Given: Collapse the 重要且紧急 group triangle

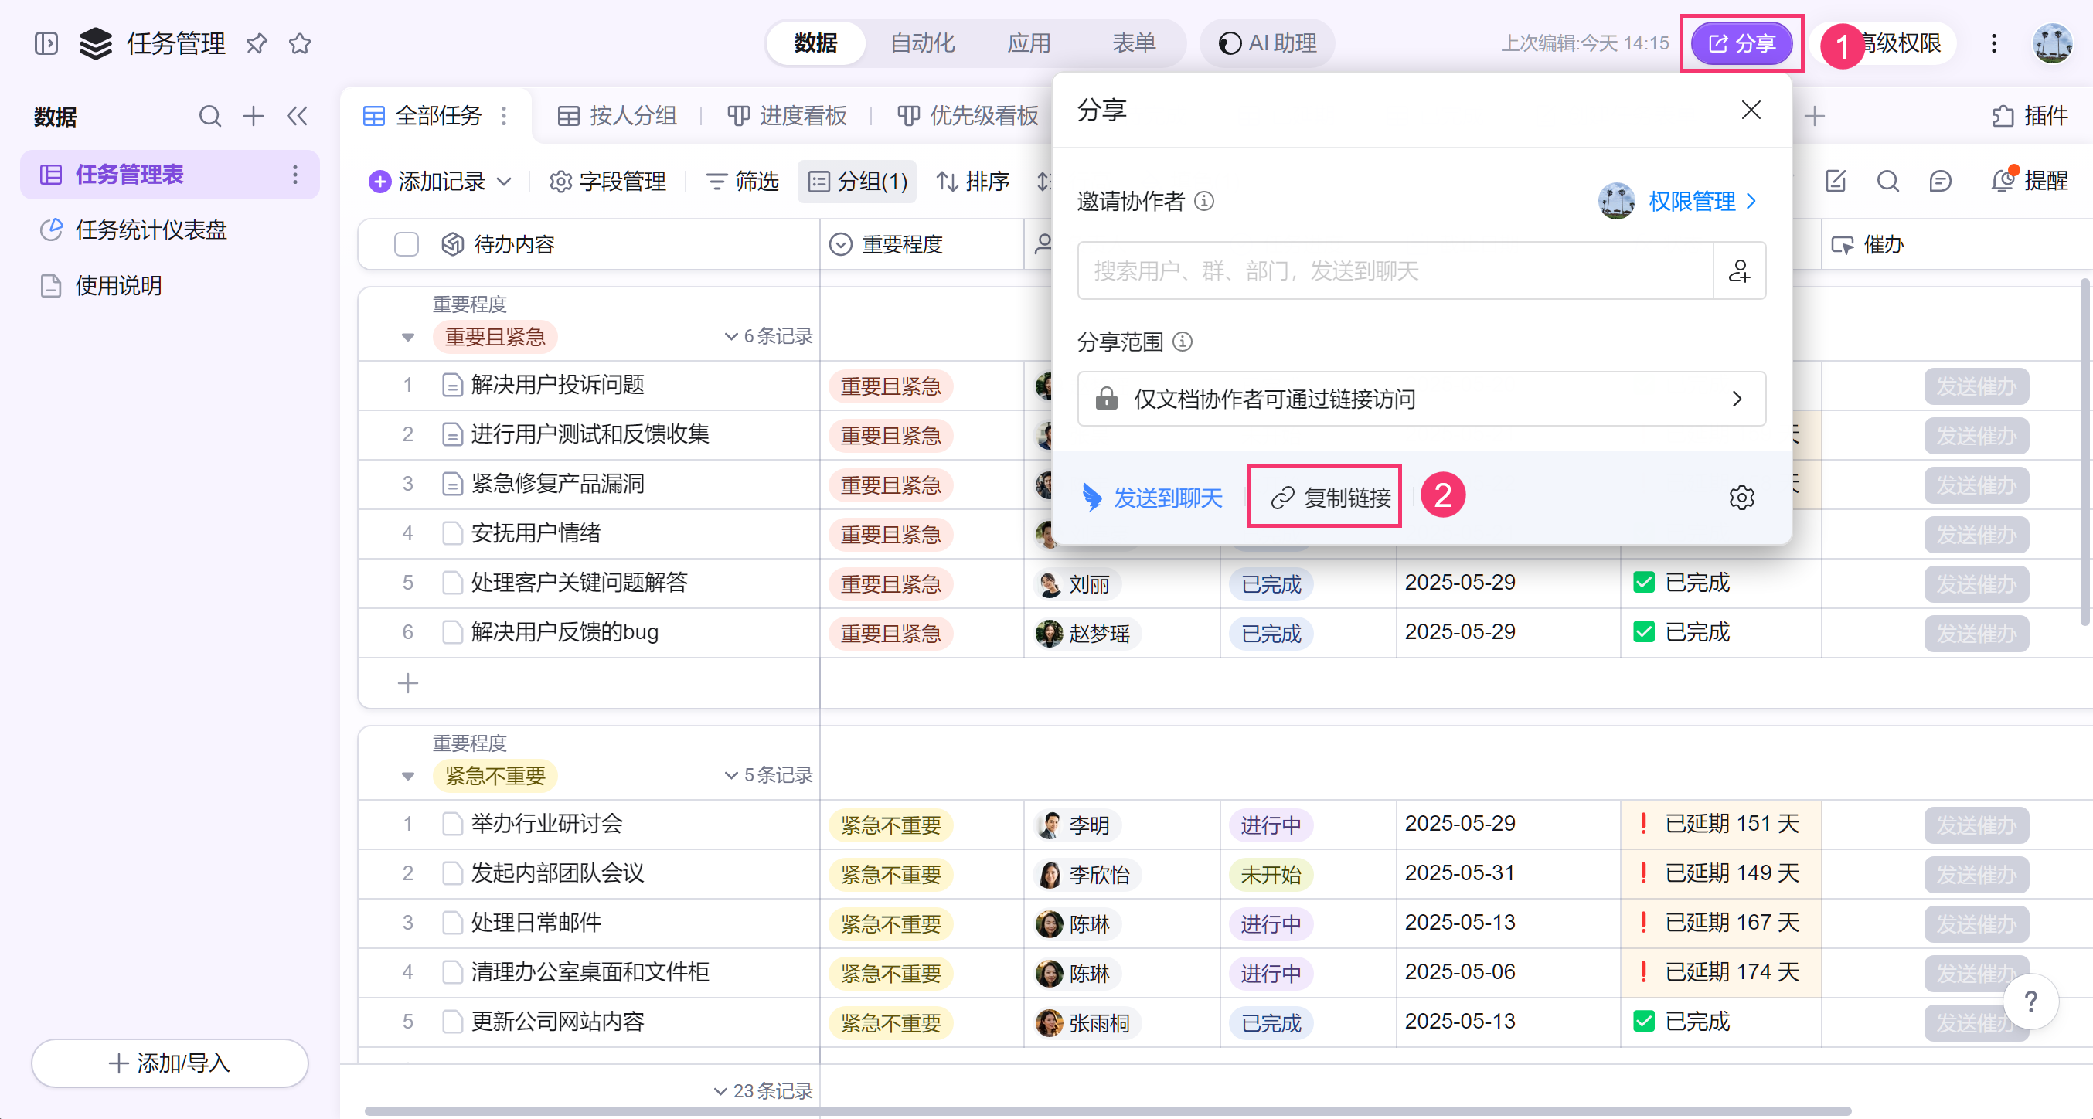Looking at the screenshot, I should pyautogui.click(x=408, y=336).
